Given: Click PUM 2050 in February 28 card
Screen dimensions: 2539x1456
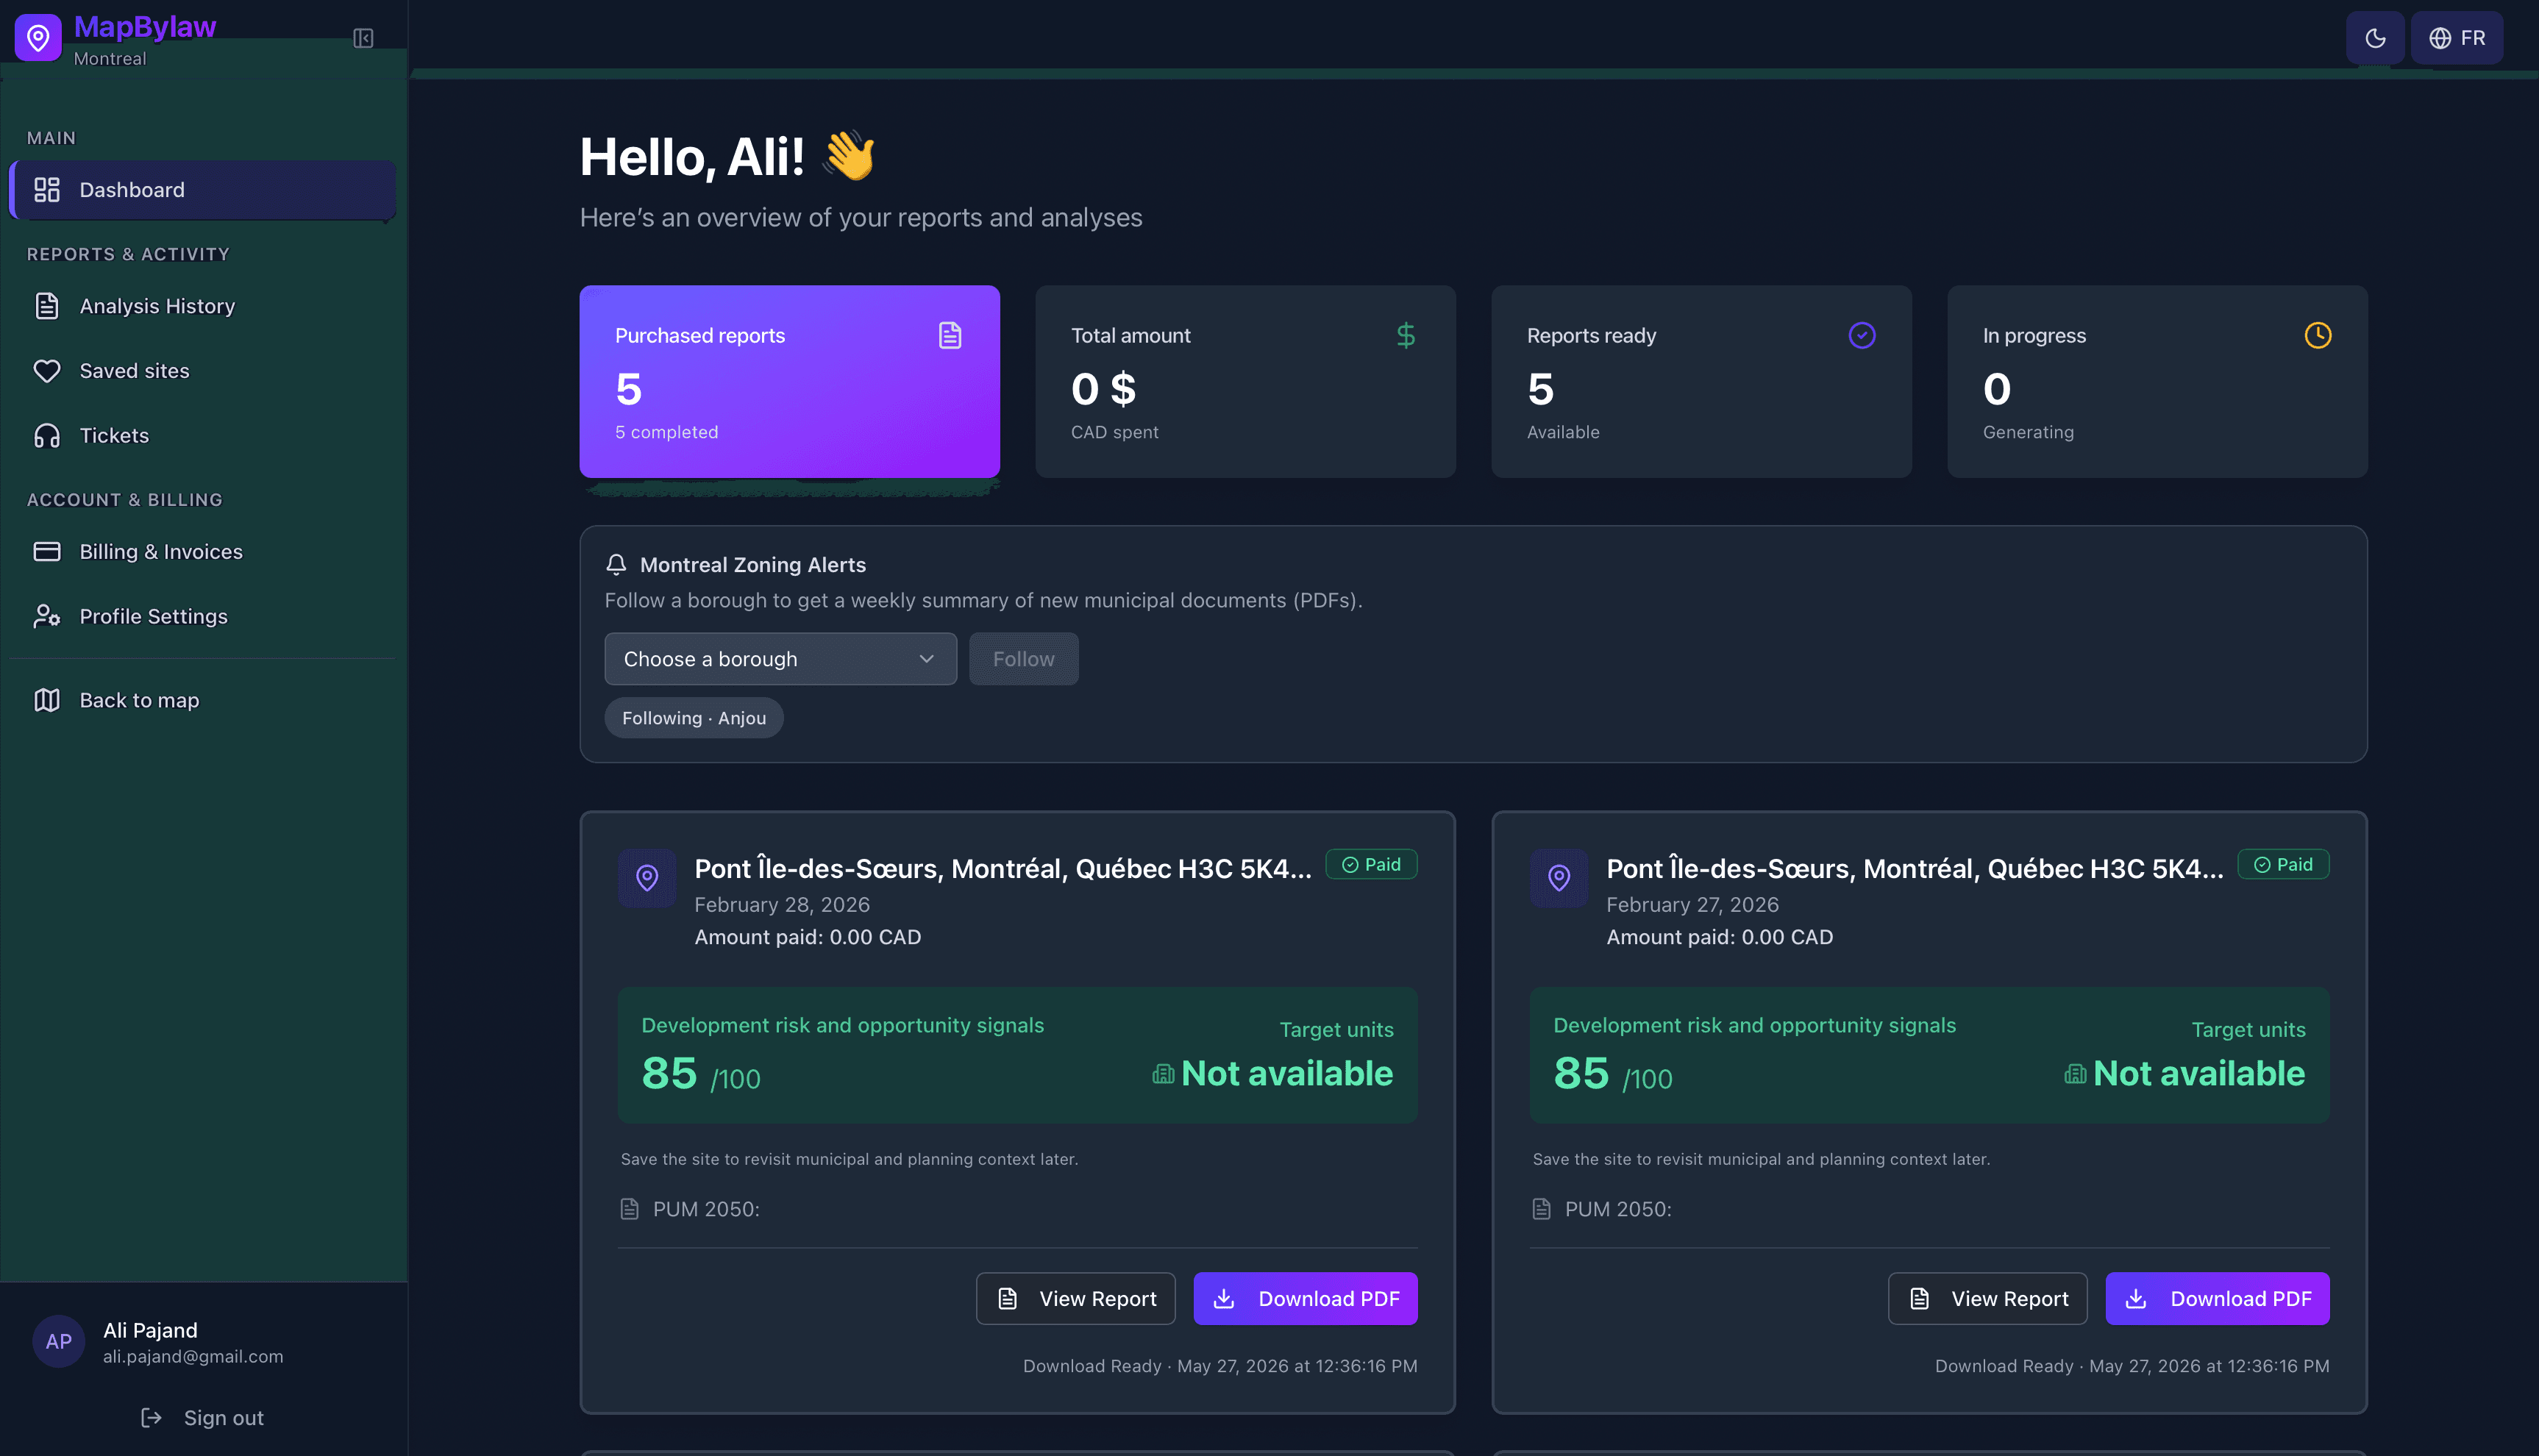Looking at the screenshot, I should pyautogui.click(x=706, y=1209).
